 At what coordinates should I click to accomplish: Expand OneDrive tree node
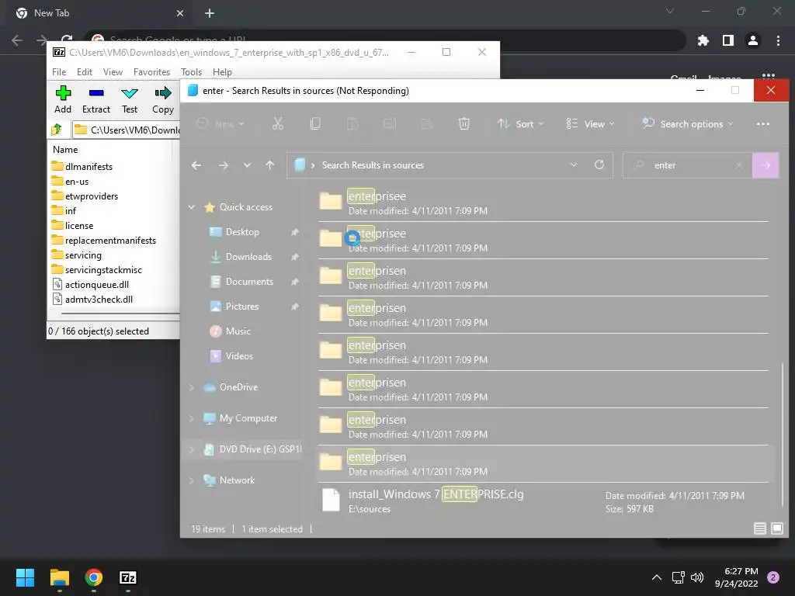point(192,387)
